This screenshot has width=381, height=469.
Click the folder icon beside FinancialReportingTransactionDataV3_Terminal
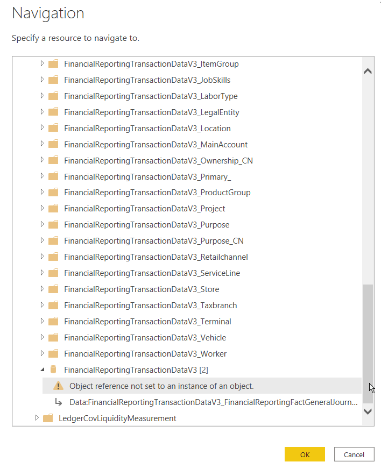point(53,322)
